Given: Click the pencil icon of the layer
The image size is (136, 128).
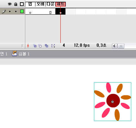Looking at the screenshot, I should point(4,11).
